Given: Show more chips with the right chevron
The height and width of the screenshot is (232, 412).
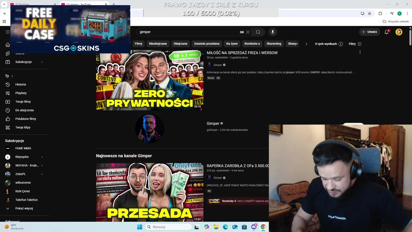Looking at the screenshot, I should point(306,44).
